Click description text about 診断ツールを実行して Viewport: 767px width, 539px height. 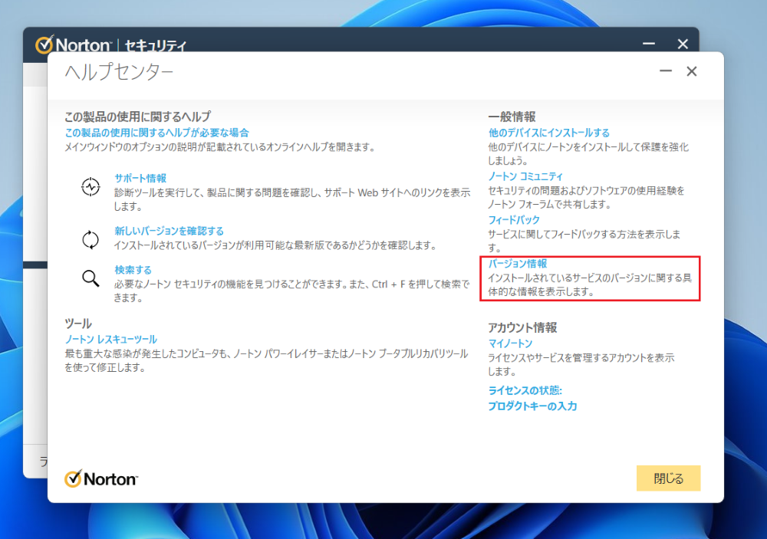[x=292, y=199]
